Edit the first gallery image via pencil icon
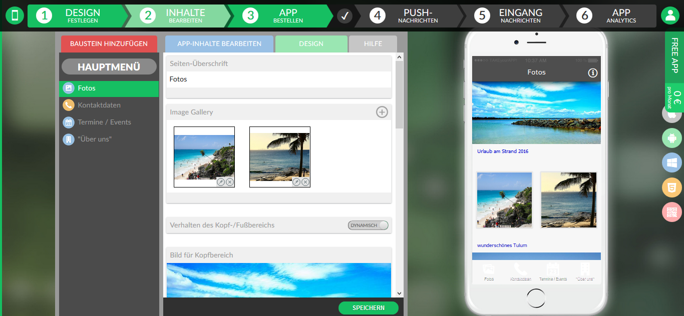This screenshot has width=684, height=316. pos(220,182)
